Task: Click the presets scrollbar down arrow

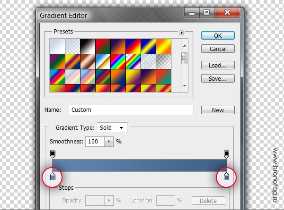Action: (185, 85)
